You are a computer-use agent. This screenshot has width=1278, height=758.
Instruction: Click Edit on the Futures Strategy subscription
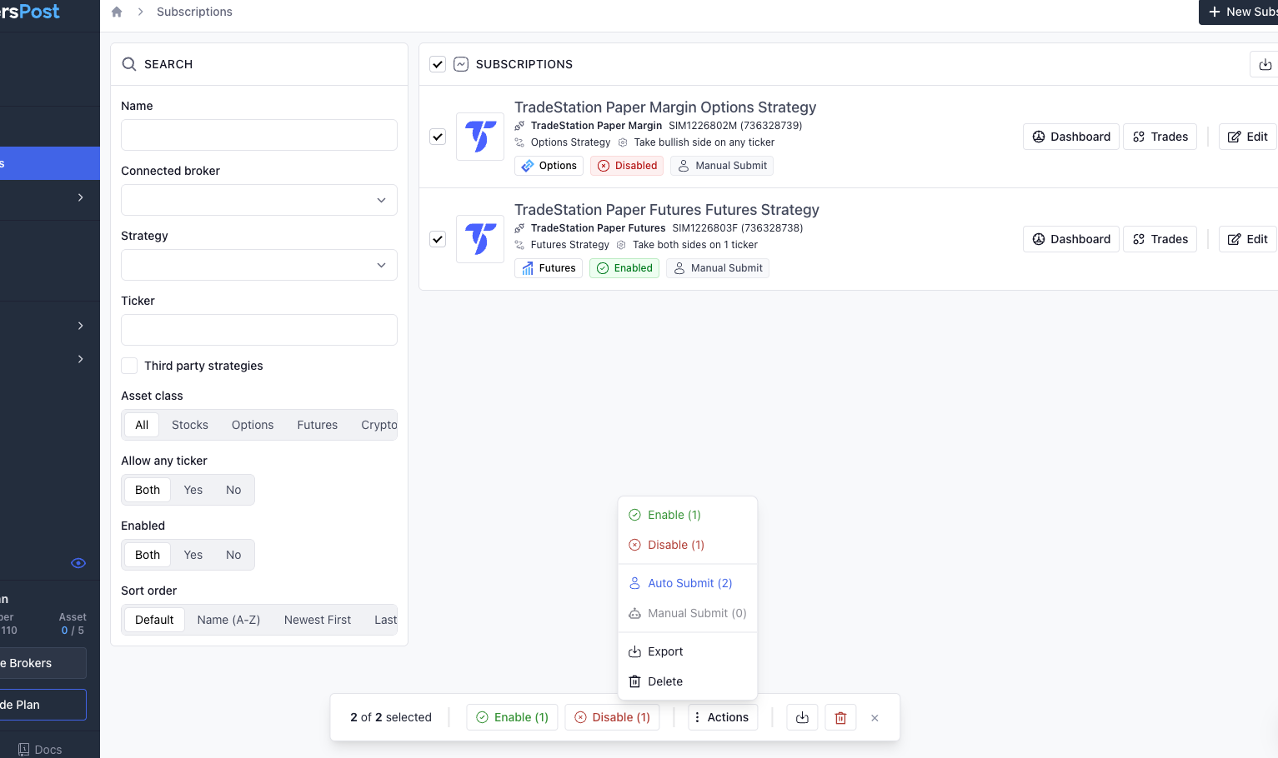click(x=1248, y=239)
